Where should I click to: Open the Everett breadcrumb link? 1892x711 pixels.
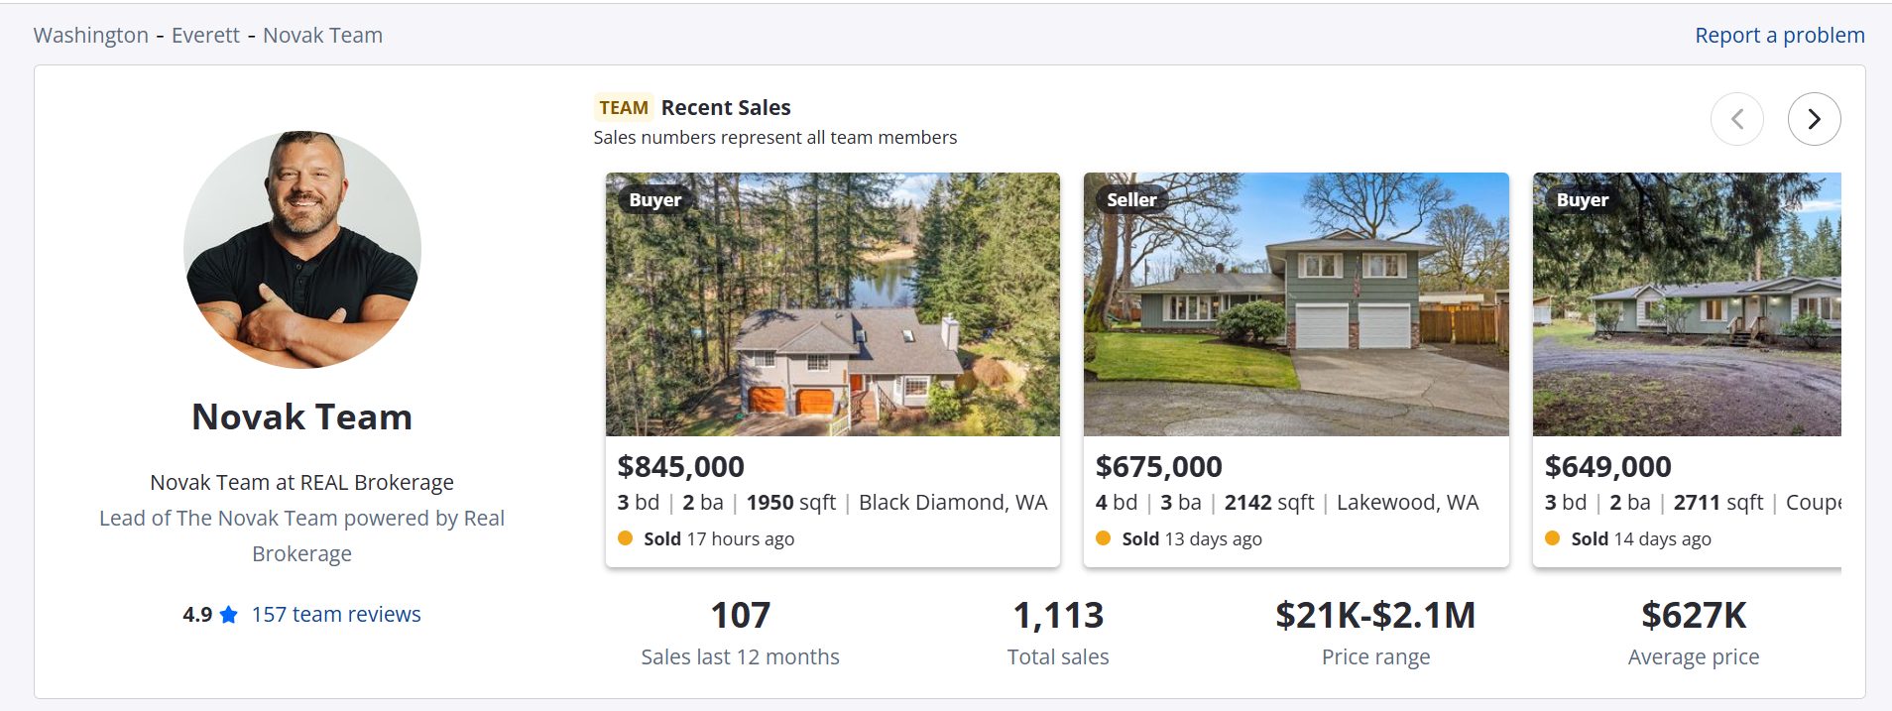205,36
